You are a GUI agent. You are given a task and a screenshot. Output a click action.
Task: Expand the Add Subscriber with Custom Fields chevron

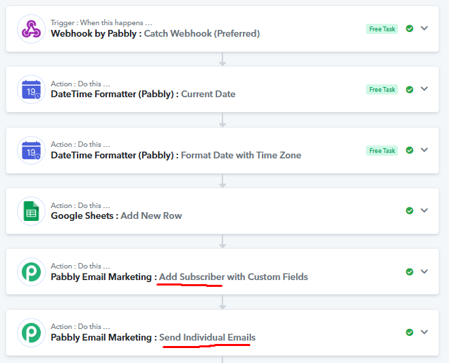click(x=425, y=272)
